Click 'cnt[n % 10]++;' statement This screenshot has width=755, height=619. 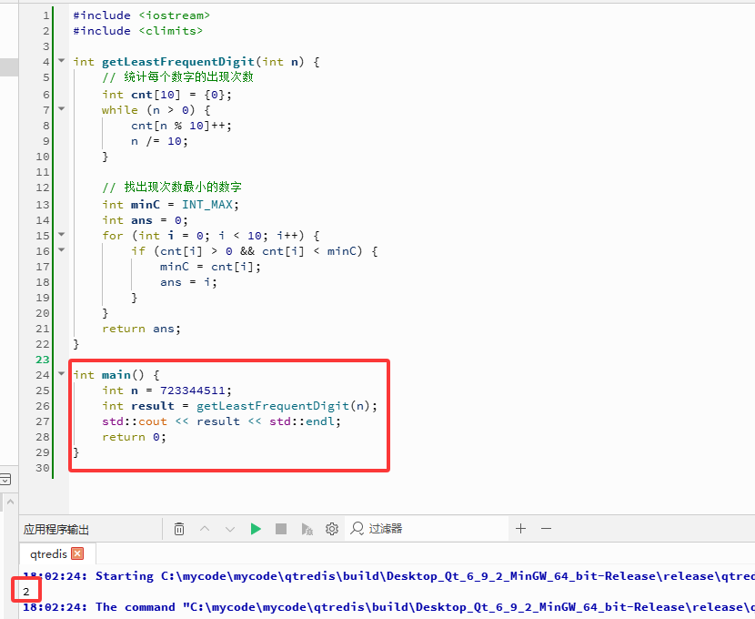click(181, 126)
